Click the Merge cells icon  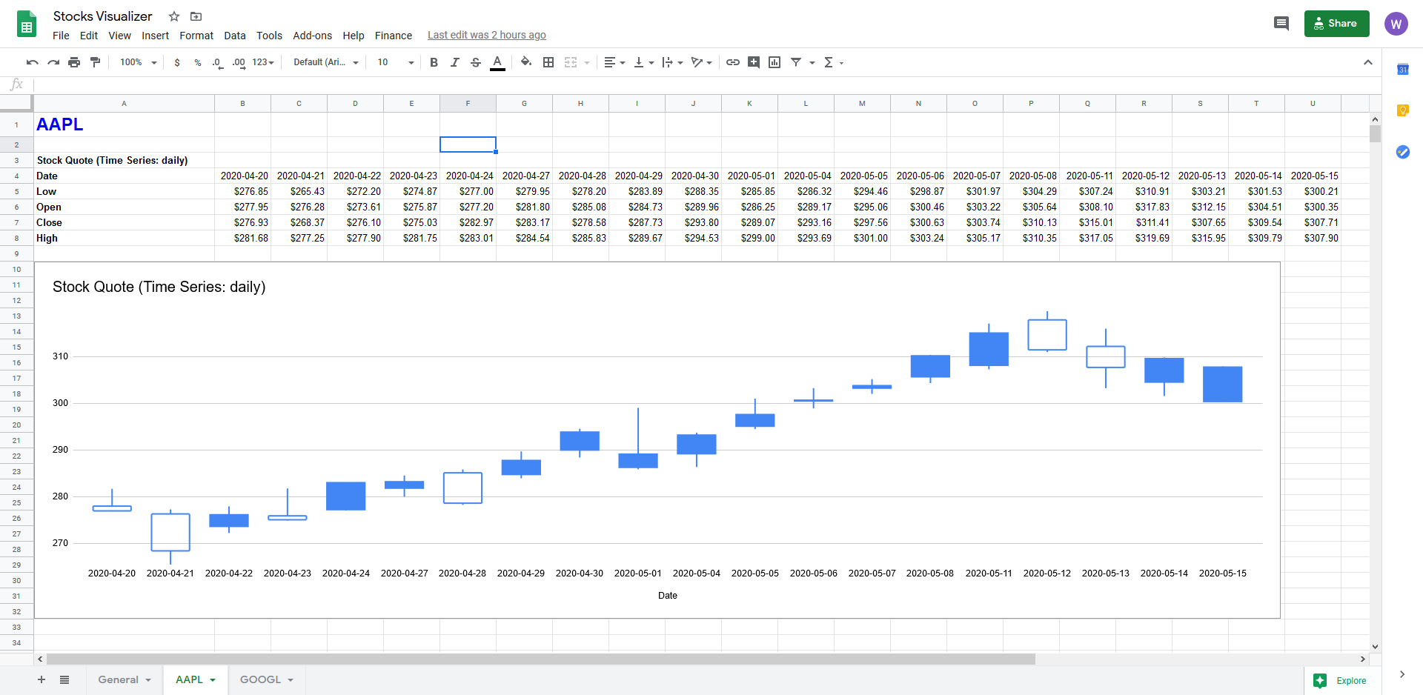pos(571,62)
